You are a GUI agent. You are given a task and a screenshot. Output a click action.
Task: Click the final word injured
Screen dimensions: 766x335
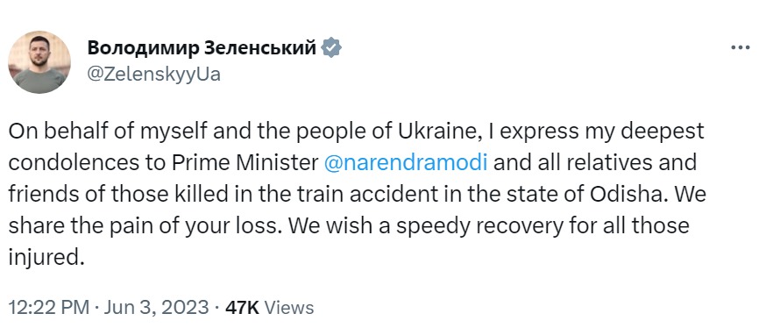43,258
